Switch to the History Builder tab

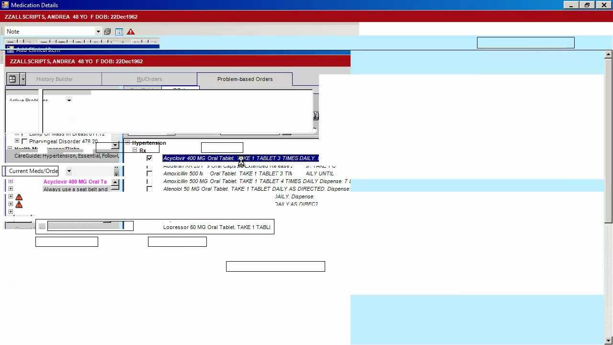55,79
